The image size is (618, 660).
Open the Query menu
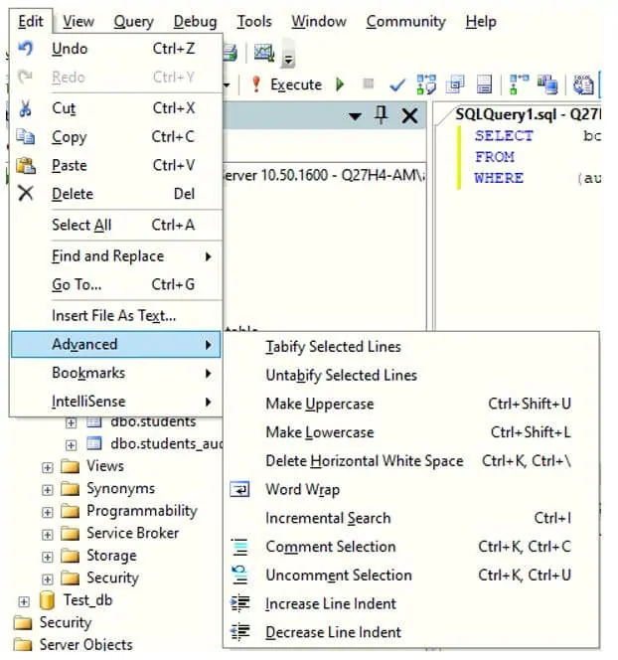(x=133, y=22)
